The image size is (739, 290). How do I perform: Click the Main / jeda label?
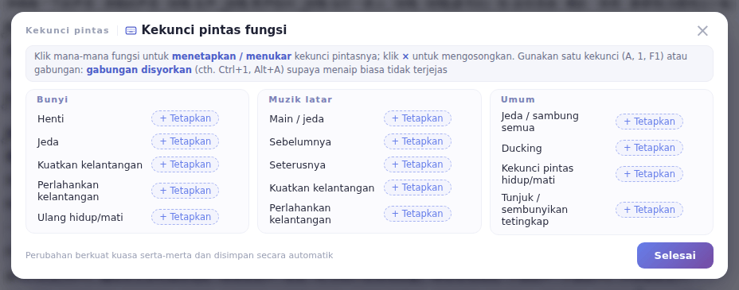296,119
